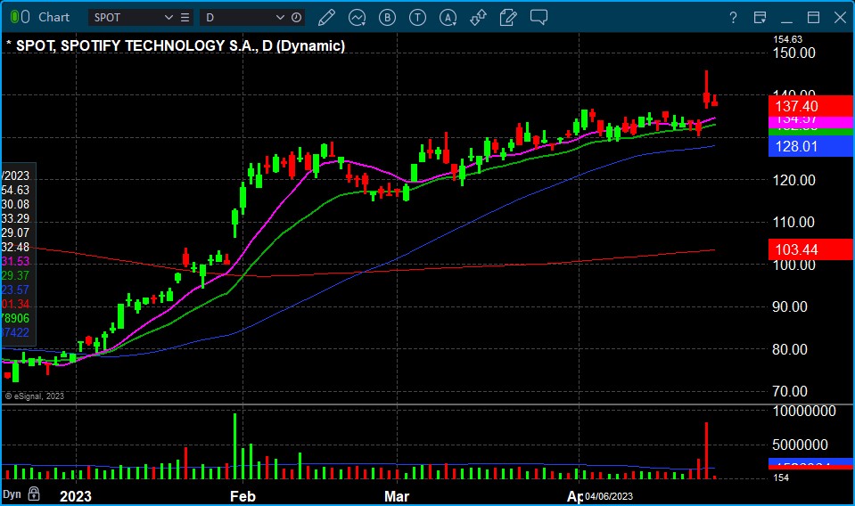This screenshot has width=855, height=506.
Task: Open the symbol list menu icon
Action: (x=185, y=18)
